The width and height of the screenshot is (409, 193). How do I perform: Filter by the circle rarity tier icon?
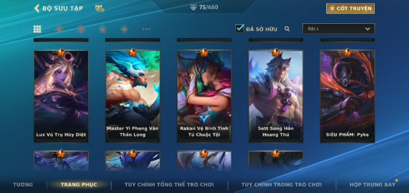pyautogui.click(x=59, y=29)
